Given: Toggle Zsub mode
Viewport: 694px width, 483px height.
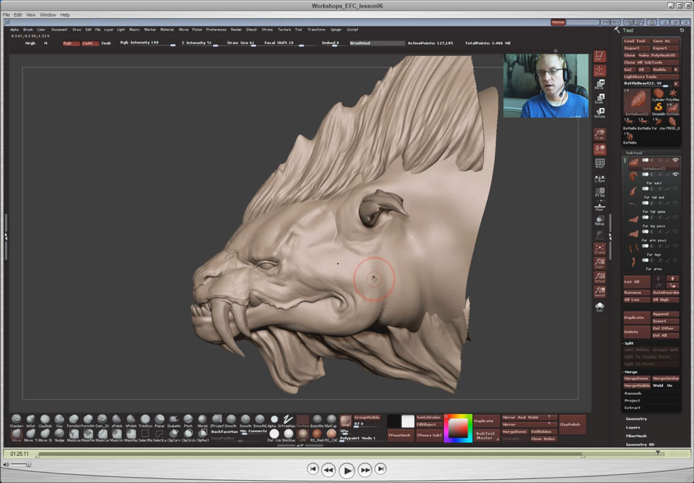Looking at the screenshot, I should (x=106, y=43).
